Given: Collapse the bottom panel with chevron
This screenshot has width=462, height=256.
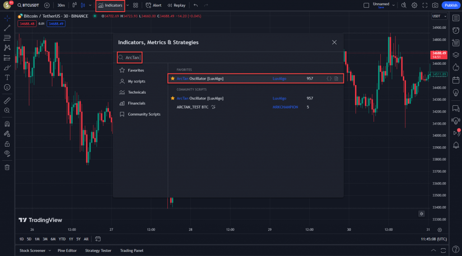Looking at the screenshot, I should pyautogui.click(x=433, y=251).
